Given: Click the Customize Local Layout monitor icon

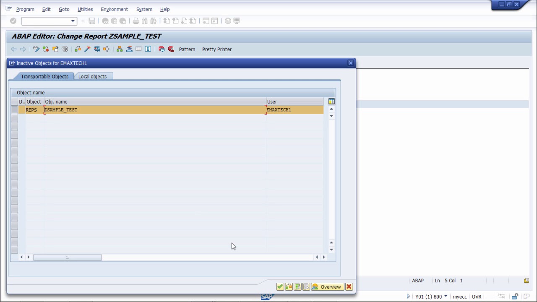Looking at the screenshot, I should click(x=237, y=21).
